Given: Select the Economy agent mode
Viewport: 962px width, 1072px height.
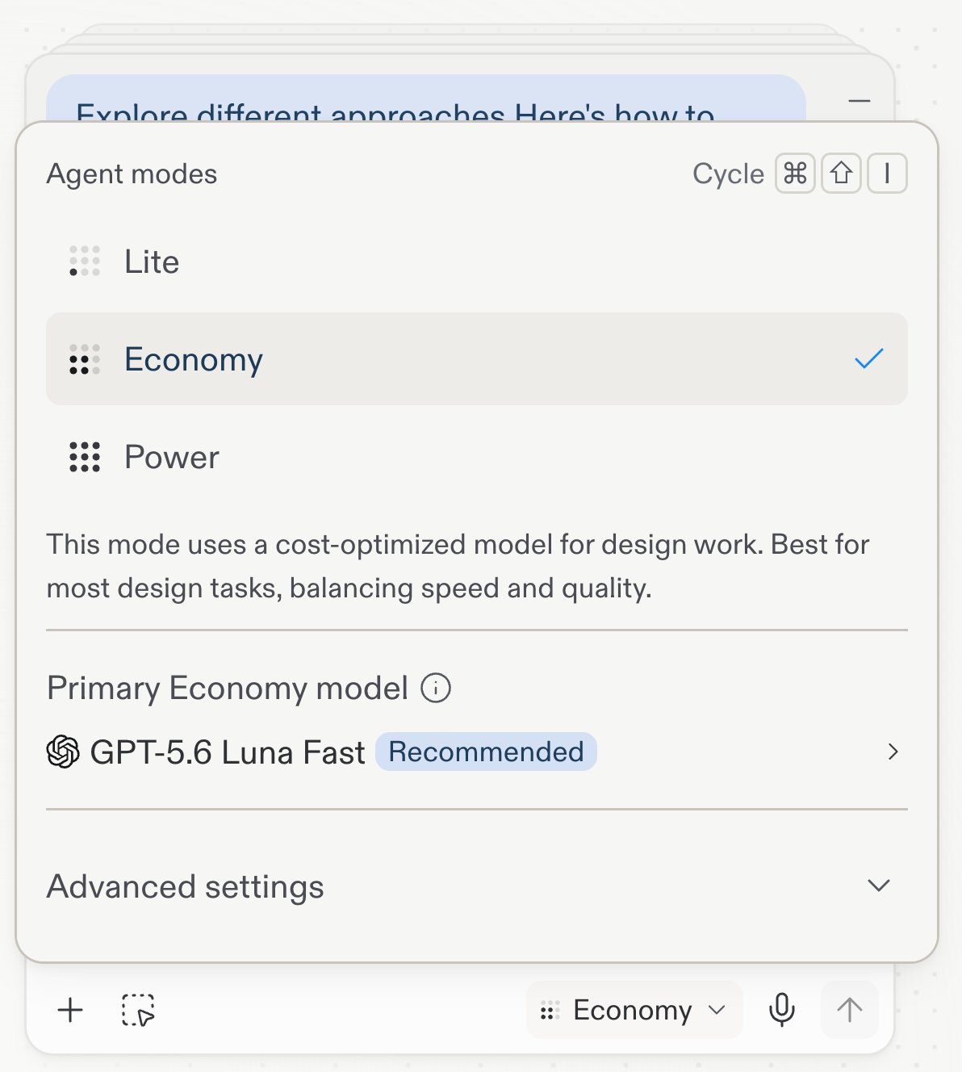Looking at the screenshot, I should tap(476, 359).
